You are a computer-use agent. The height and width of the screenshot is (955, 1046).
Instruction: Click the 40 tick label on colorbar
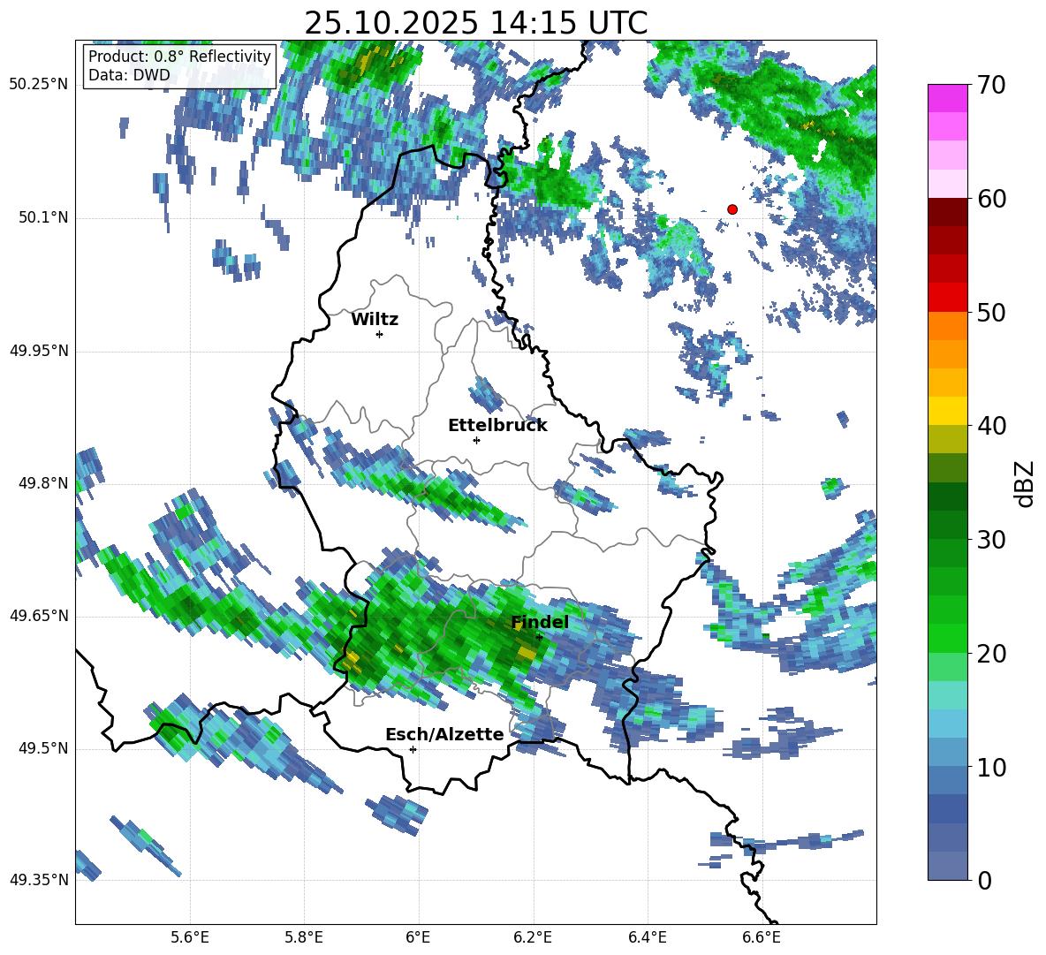[990, 426]
